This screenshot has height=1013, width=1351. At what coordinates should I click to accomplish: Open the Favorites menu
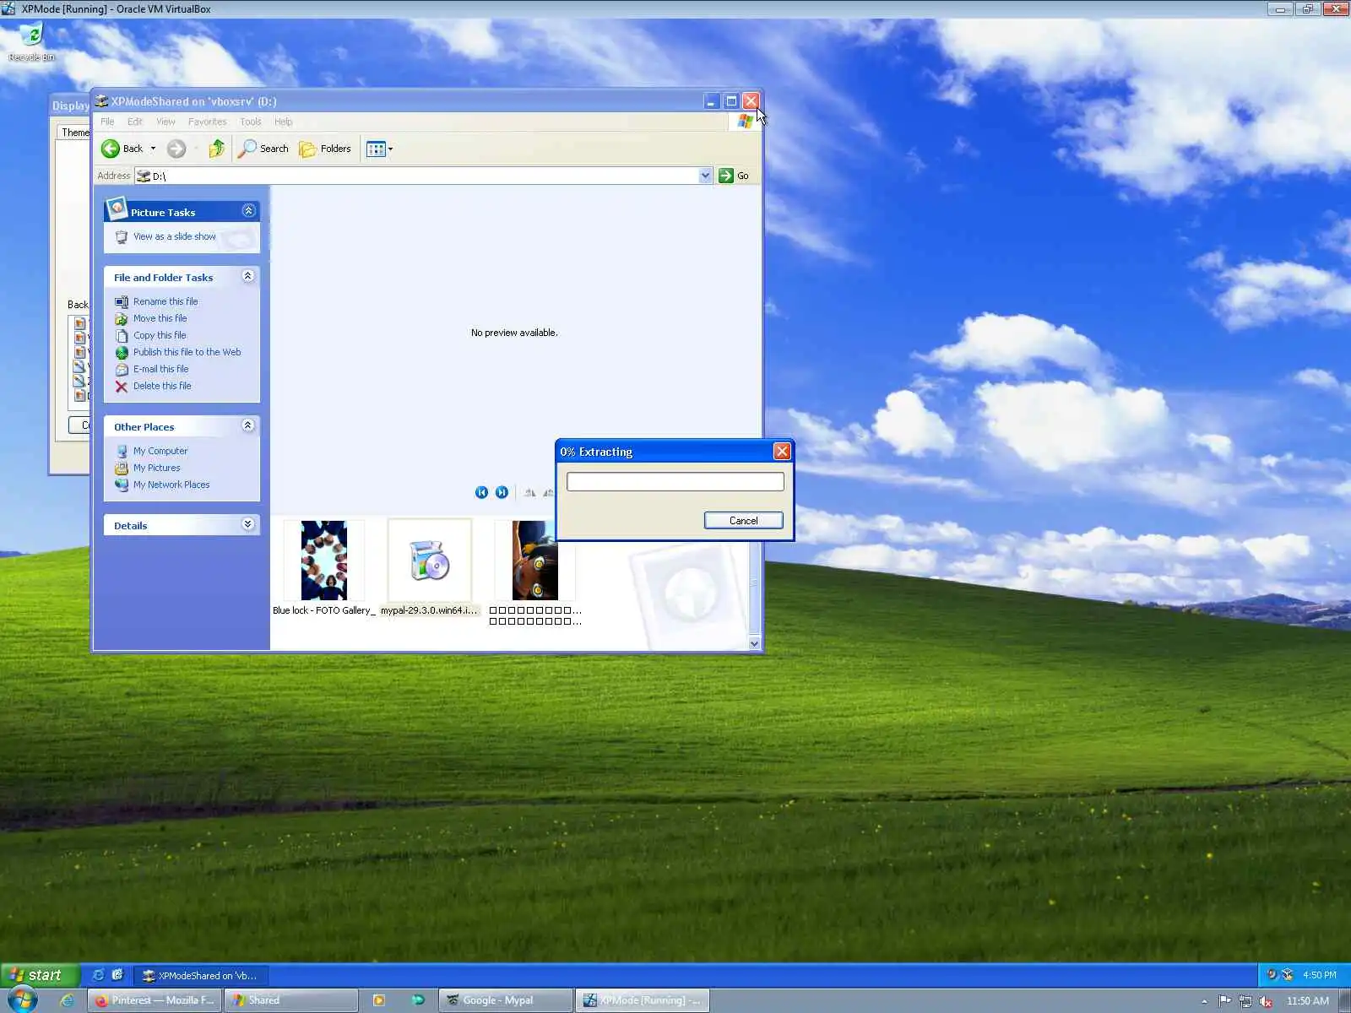(207, 122)
